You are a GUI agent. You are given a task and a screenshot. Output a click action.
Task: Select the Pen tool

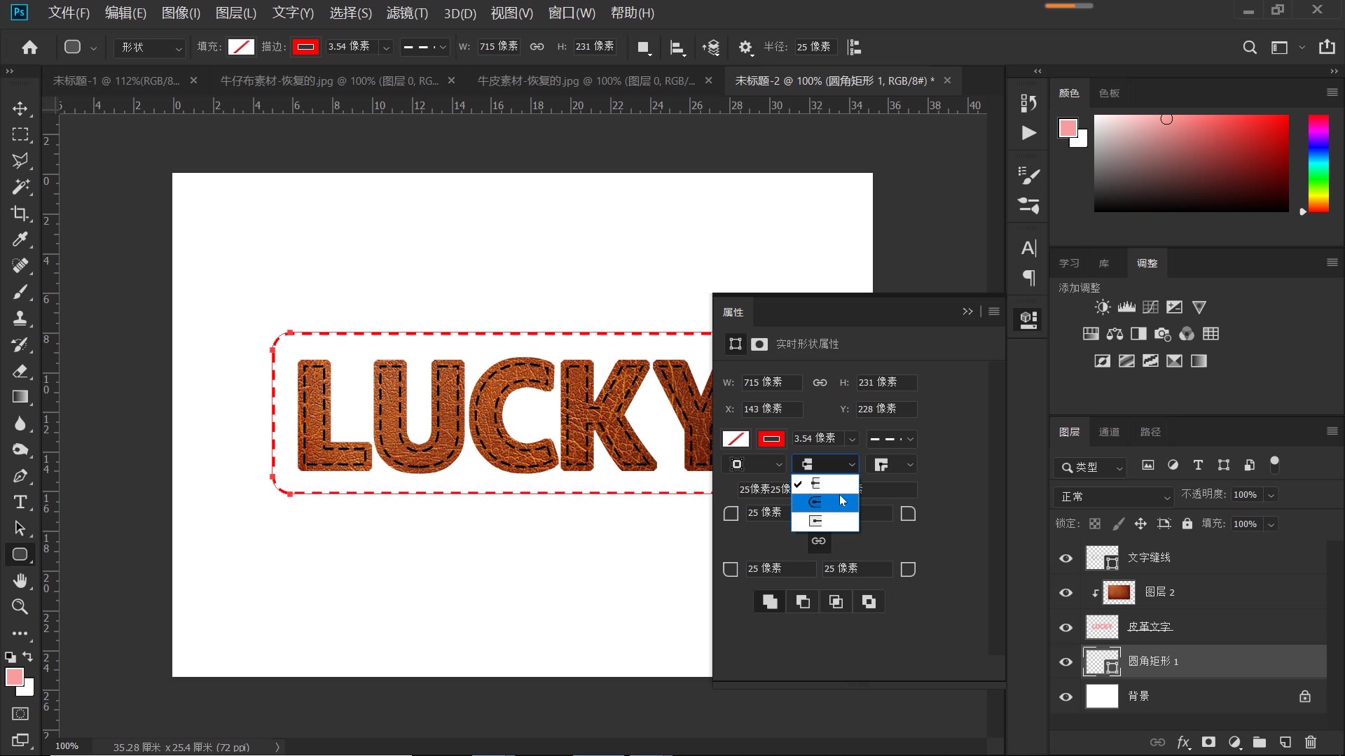coord(20,476)
